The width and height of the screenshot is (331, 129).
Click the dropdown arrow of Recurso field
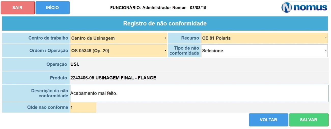[x=326, y=38]
